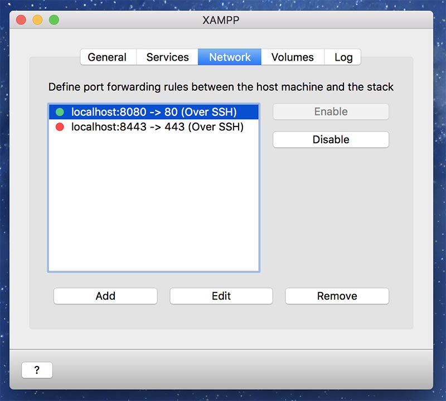Screen dimensions: 446x401
Task: Minimize the XAMPP window
Action: (37, 20)
